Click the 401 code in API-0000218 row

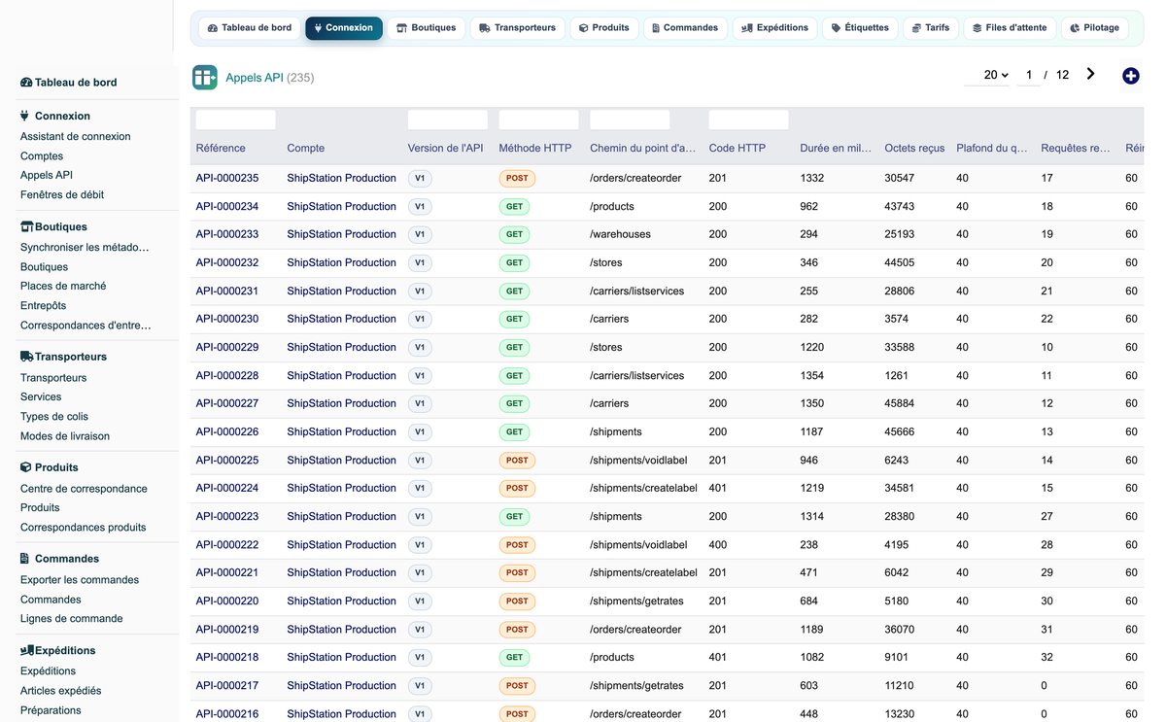[718, 658]
